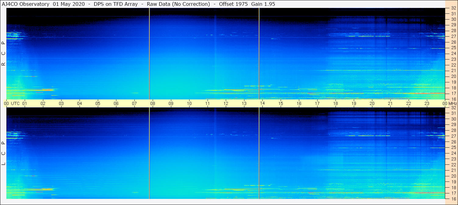Click hour "23" on the UTC time axis
Image resolution: width=458 pixels, height=205 pixels.
point(427,103)
